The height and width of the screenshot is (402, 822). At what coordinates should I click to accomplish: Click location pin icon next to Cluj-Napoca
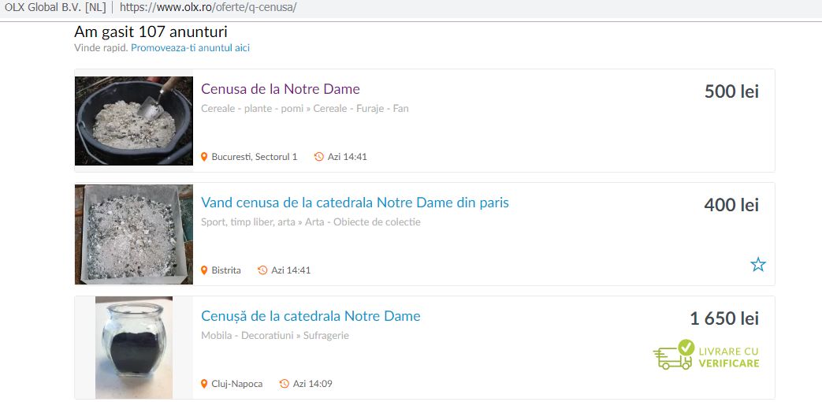point(204,384)
